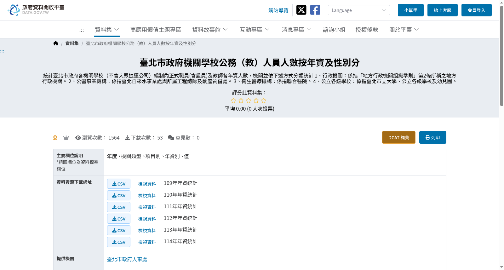Click 檢視資料 for 113年年資統計

[147, 231]
